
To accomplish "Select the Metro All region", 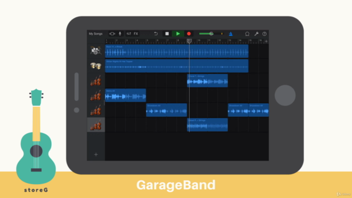I will tap(125, 95).
